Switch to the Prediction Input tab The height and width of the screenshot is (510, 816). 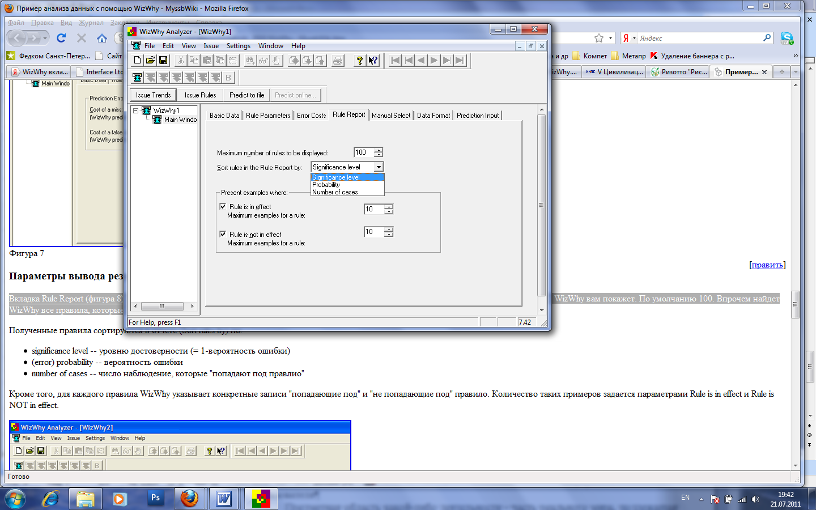478,115
